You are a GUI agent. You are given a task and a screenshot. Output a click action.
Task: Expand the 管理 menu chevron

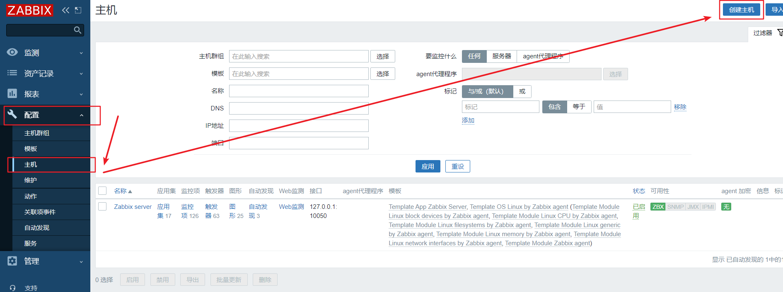coord(81,262)
